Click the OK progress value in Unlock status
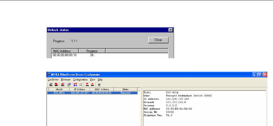Viewport: 273px width, 126px height. pos(92,55)
